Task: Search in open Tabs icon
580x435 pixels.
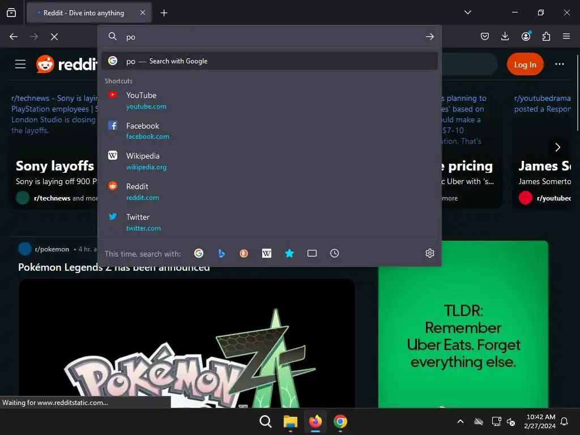Action: click(x=312, y=253)
